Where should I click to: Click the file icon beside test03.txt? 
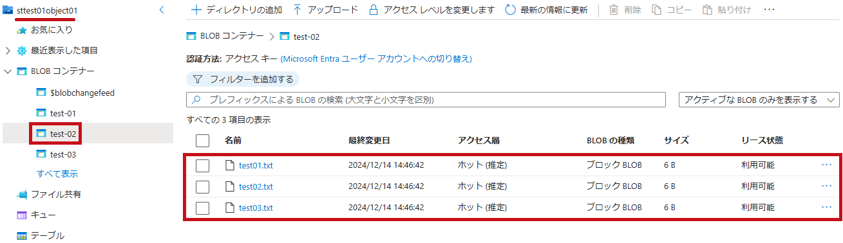(229, 208)
